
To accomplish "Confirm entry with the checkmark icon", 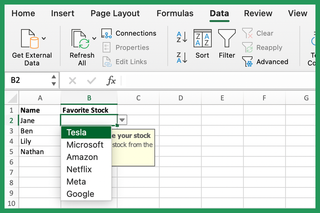I will 91,81.
